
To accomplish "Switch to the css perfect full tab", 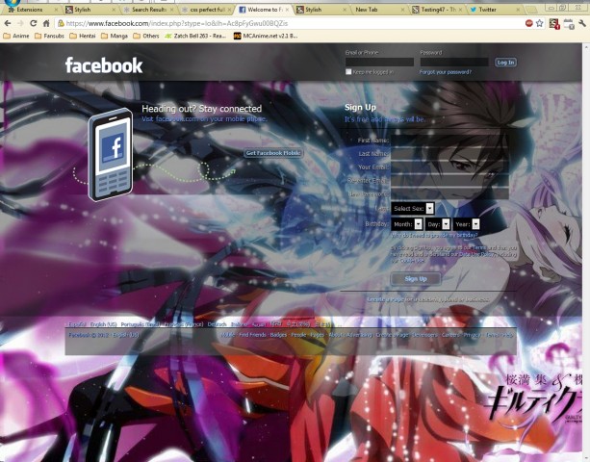I will pyautogui.click(x=207, y=10).
